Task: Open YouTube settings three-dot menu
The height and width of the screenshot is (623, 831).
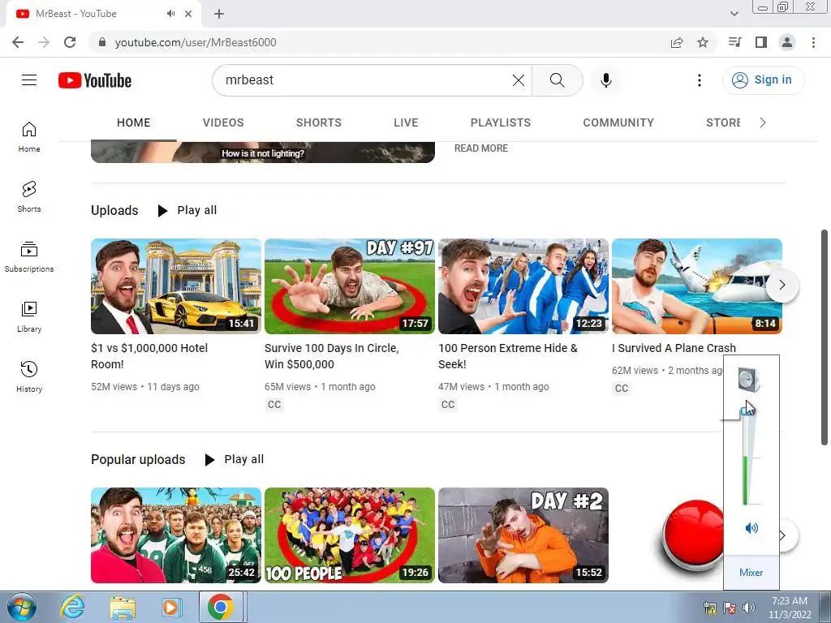Action: (x=699, y=80)
